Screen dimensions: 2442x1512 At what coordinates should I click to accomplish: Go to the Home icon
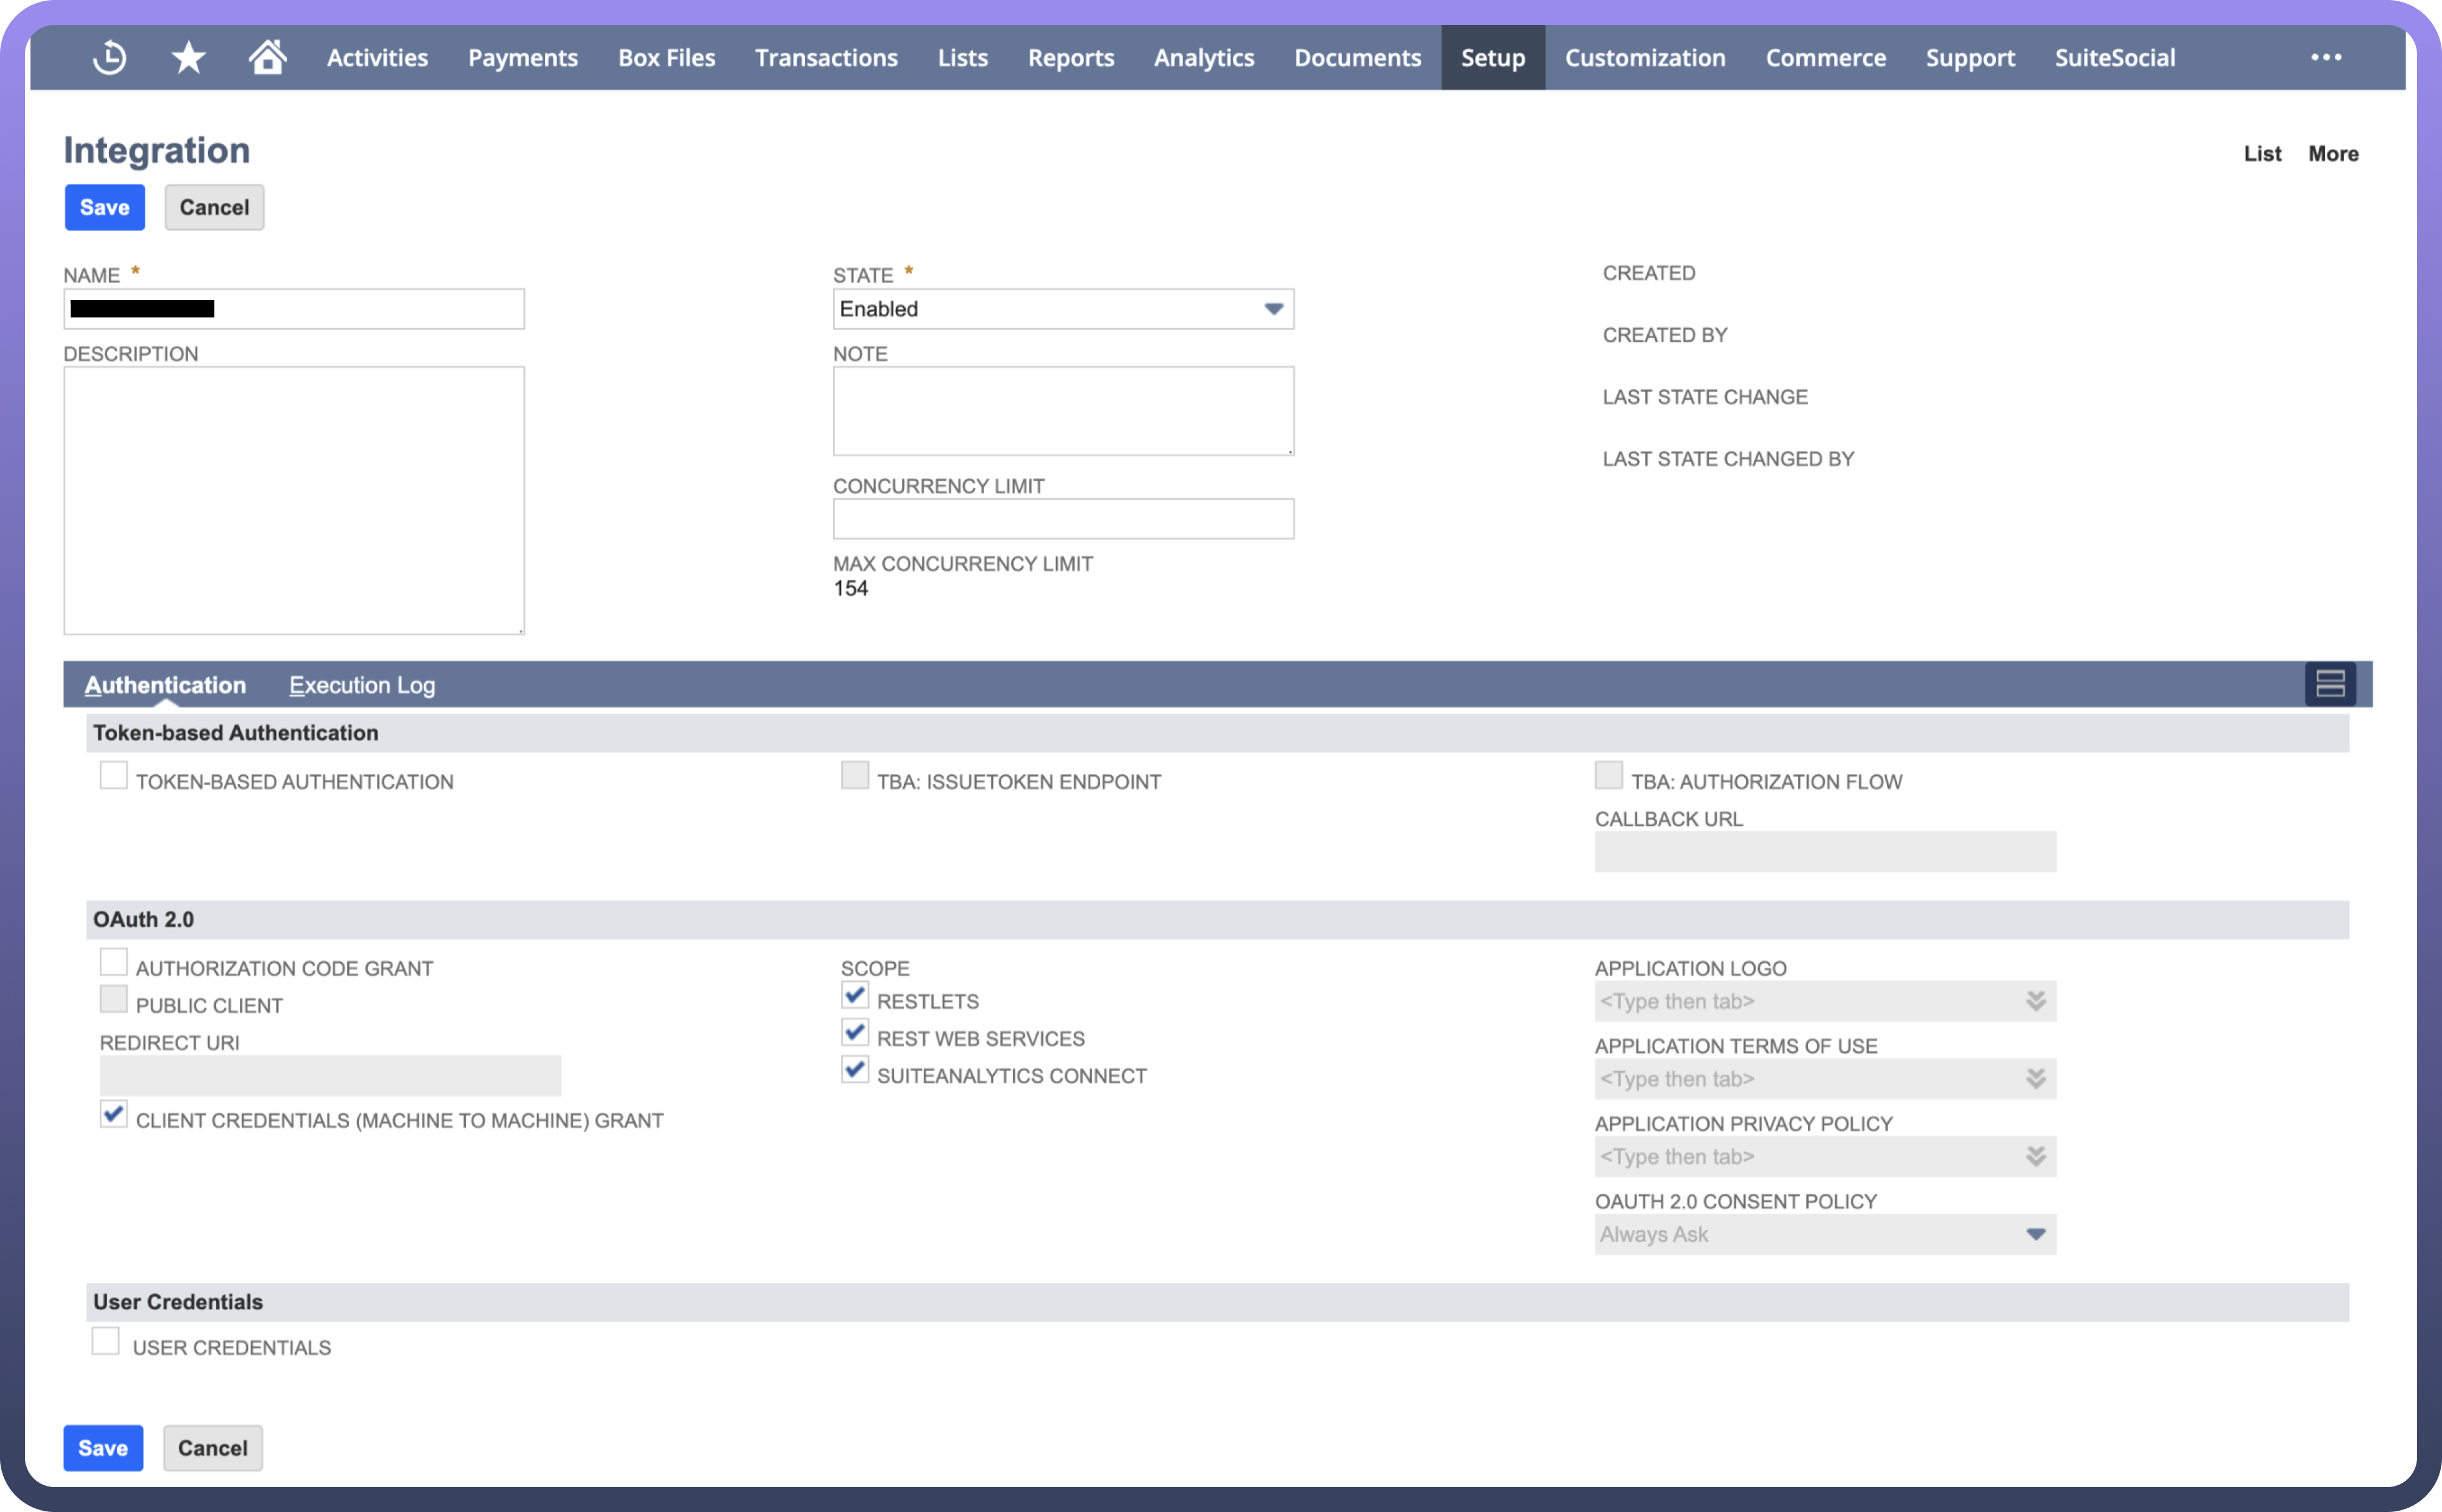pyautogui.click(x=267, y=57)
